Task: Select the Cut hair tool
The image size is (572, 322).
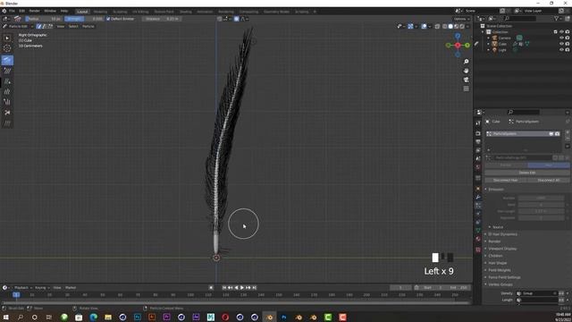Action: pos(7,113)
